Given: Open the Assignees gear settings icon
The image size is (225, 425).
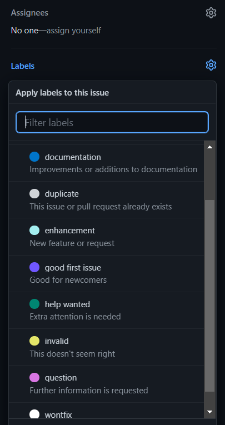Looking at the screenshot, I should (x=211, y=13).
